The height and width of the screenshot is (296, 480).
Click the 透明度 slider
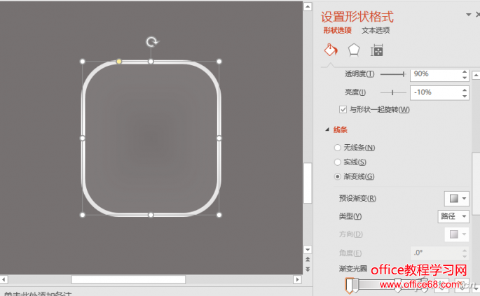tap(393, 74)
